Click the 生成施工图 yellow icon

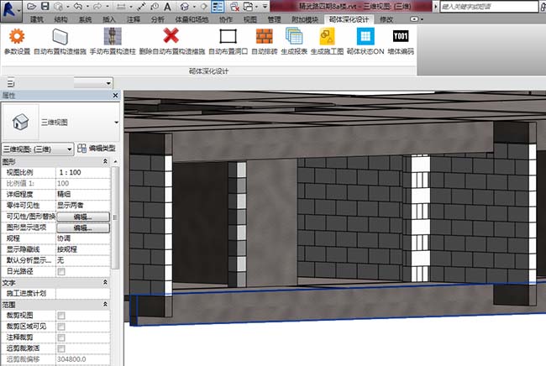click(327, 36)
